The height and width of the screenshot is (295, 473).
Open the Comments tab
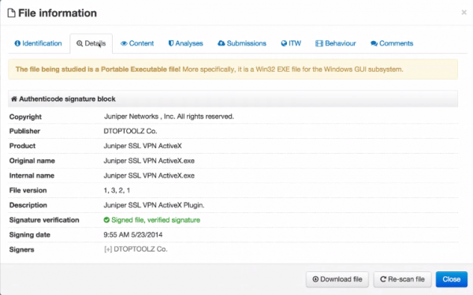tap(392, 43)
